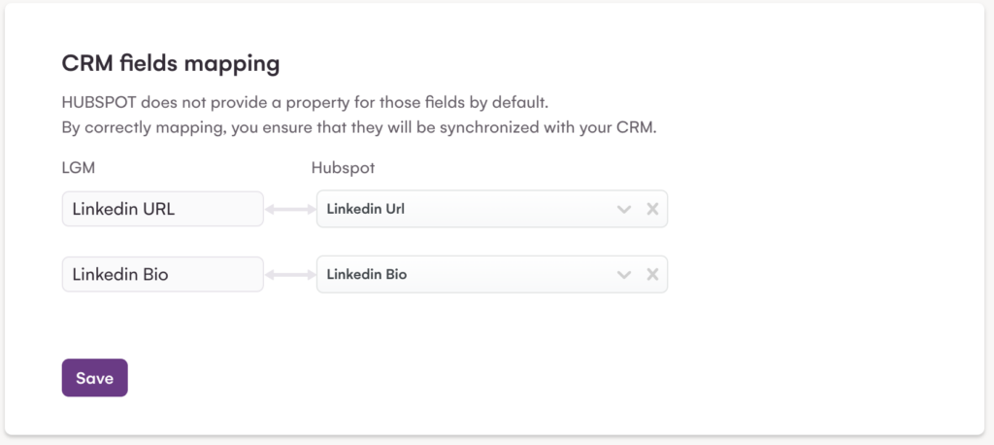Click the LGM column label
The image size is (994, 445).
(78, 168)
